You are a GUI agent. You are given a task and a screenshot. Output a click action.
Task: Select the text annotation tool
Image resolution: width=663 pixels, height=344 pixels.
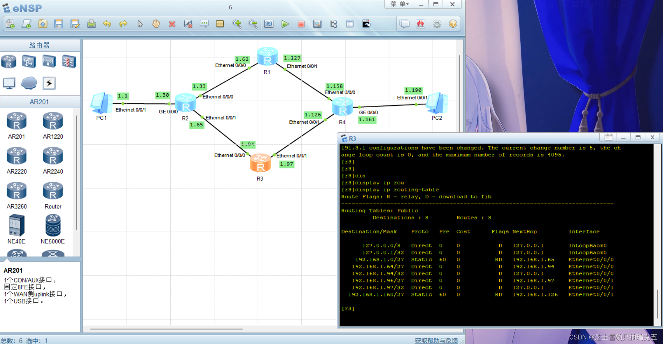(204, 24)
